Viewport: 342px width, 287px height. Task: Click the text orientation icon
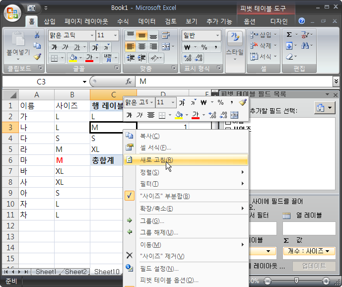(154, 58)
